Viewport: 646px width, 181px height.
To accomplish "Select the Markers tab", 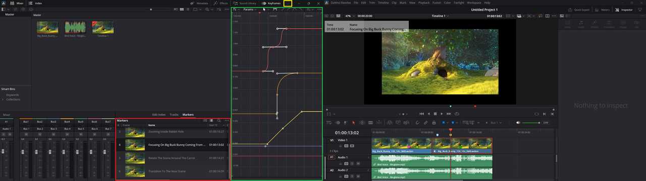I will [188, 115].
